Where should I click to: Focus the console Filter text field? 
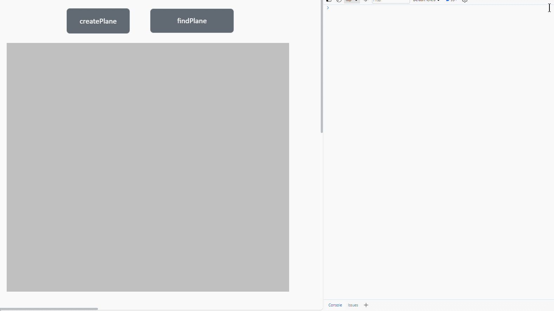point(391,1)
